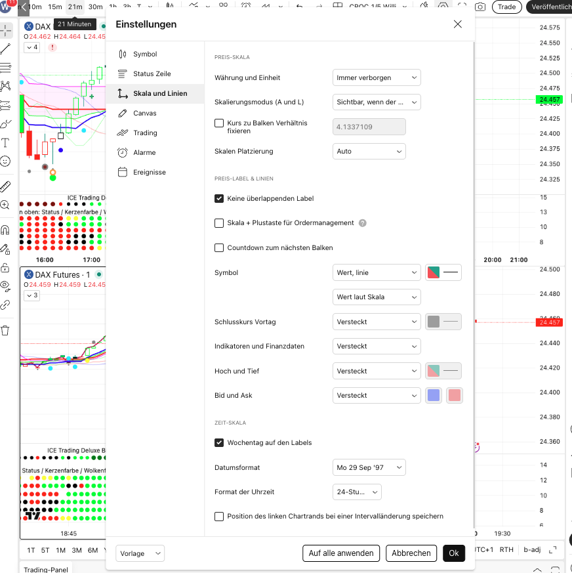572x573 pixels.
Task: Open the Vorlage template dropdown
Action: pos(140,553)
